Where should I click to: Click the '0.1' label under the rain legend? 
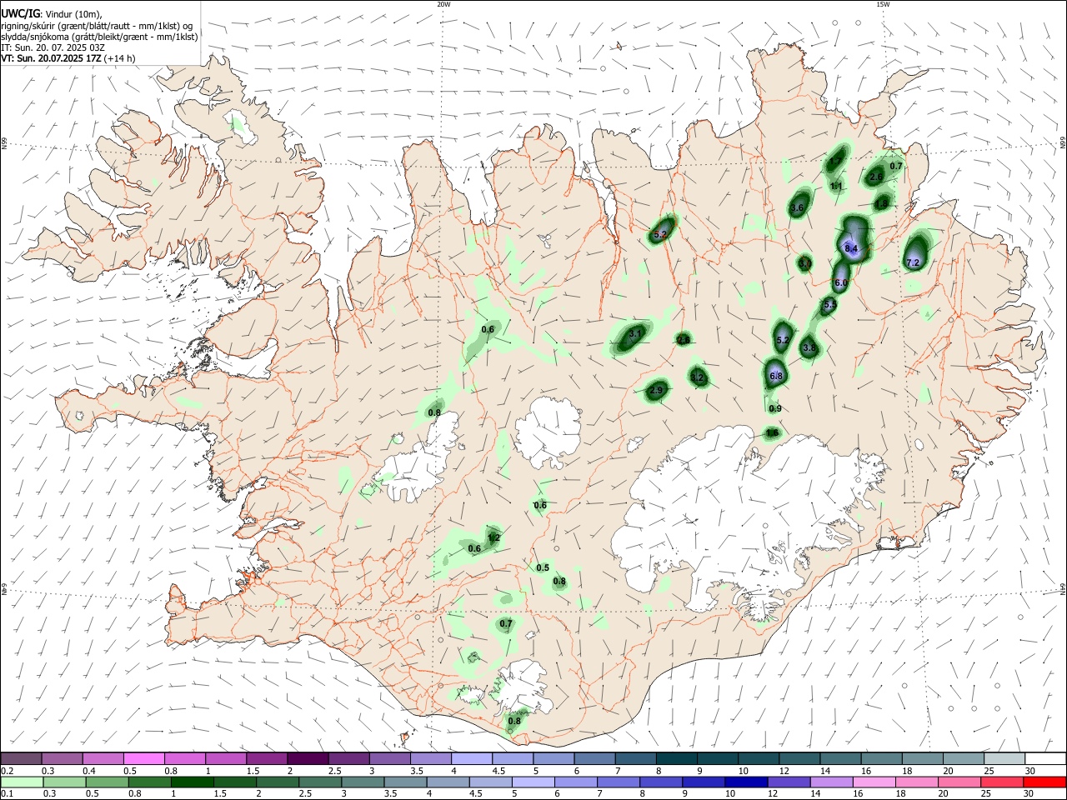(8, 794)
